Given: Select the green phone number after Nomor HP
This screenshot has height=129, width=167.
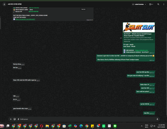Looking at the screenshot, I should 33,11.
